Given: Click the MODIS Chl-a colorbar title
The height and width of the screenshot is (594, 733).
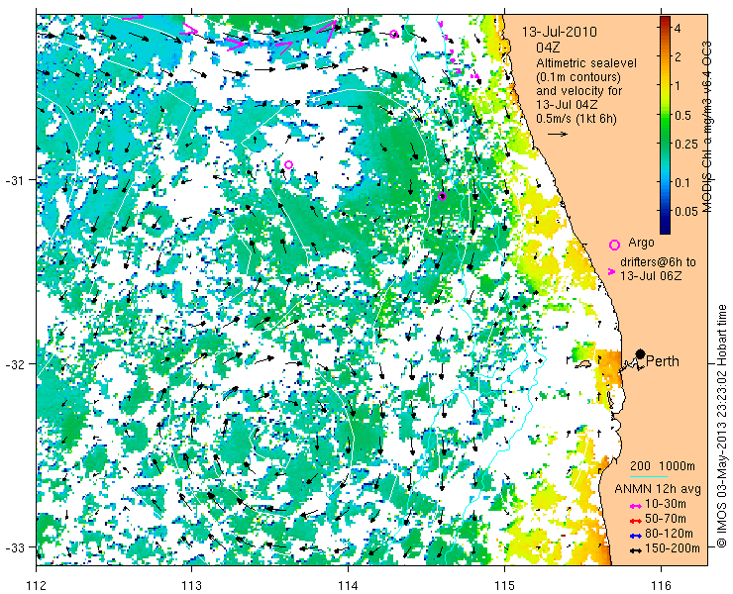Looking at the screenshot, I should 708,127.
